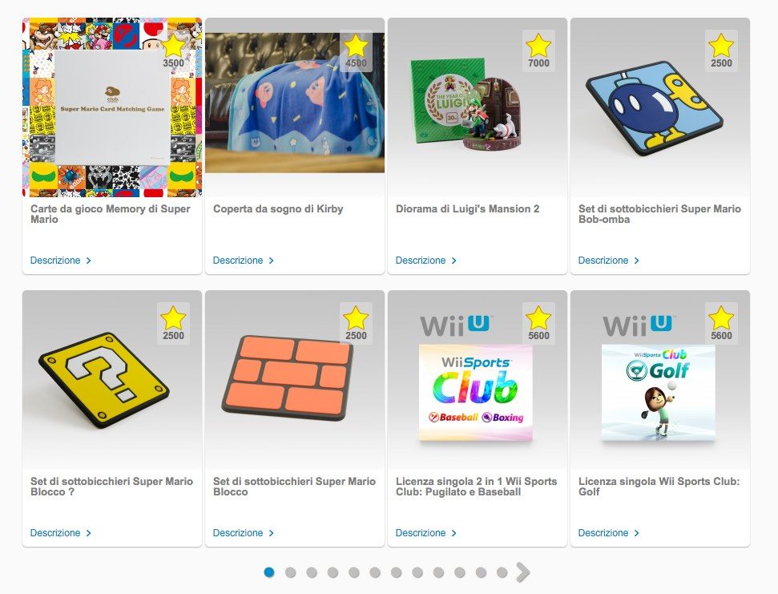Open the Wii Sports Club Baseball Boxing image
This screenshot has width=778, height=594.
476,393
